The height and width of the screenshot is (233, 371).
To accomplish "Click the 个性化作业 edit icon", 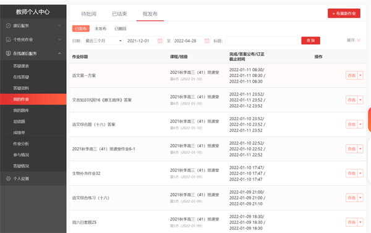I will pos(8,39).
